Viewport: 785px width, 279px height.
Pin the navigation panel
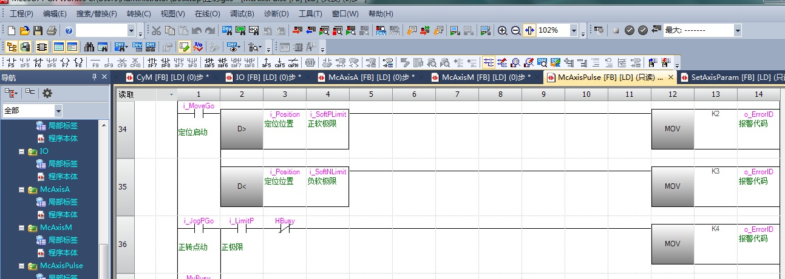(94, 77)
